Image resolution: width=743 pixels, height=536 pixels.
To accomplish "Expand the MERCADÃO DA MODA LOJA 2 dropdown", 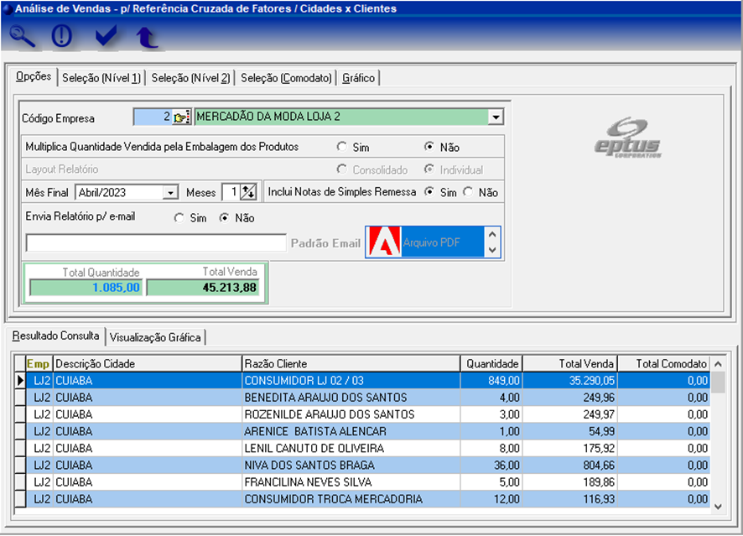I will pyautogui.click(x=495, y=117).
